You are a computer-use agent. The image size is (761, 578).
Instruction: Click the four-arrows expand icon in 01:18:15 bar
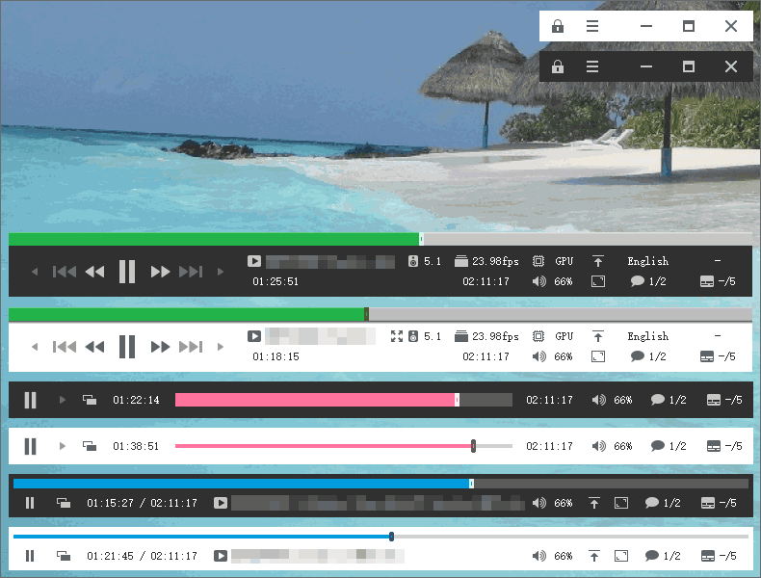pos(397,336)
